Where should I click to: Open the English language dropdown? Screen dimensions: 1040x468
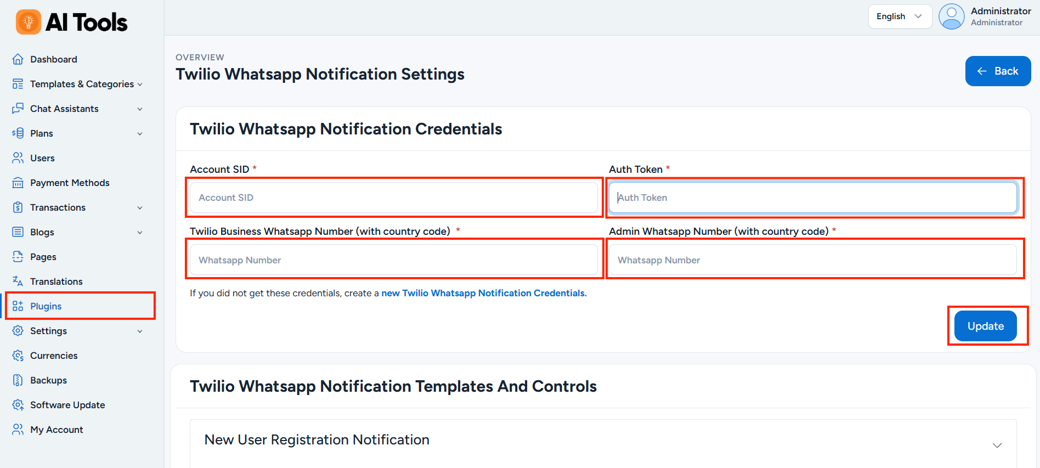[900, 16]
